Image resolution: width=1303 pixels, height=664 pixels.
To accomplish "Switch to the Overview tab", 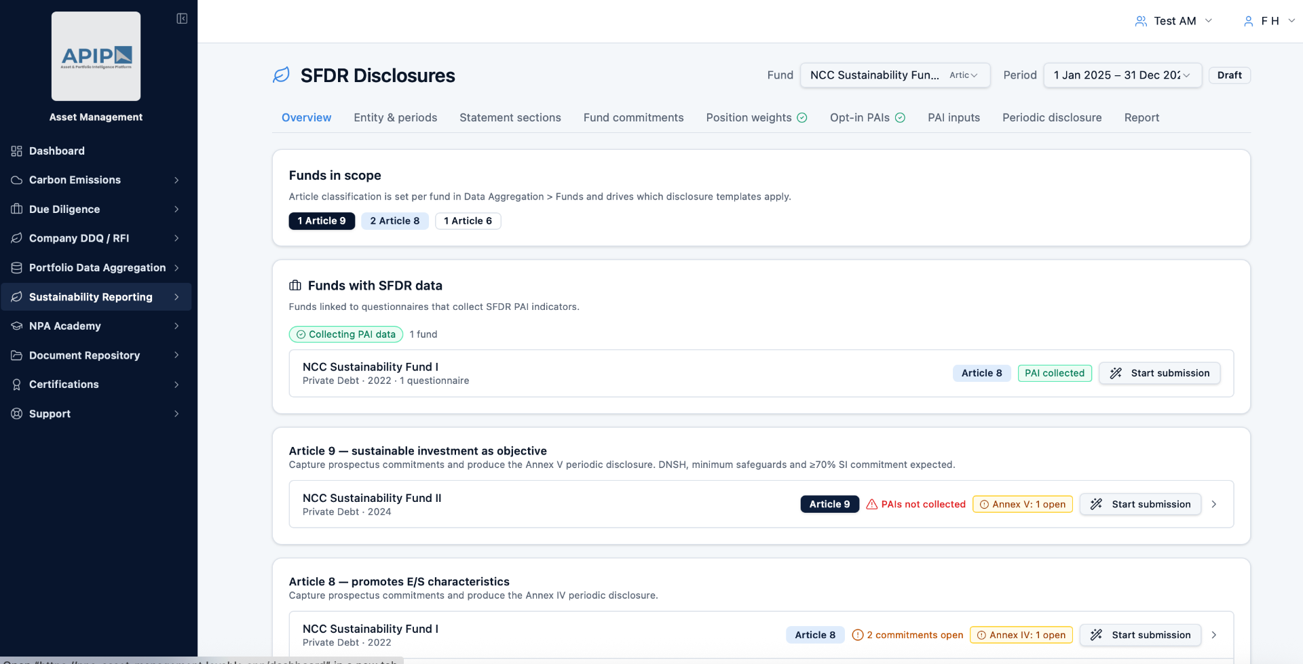I will pos(307,117).
